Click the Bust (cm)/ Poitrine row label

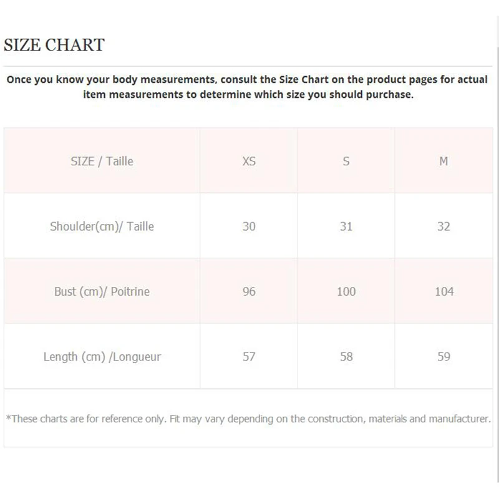coord(102,291)
